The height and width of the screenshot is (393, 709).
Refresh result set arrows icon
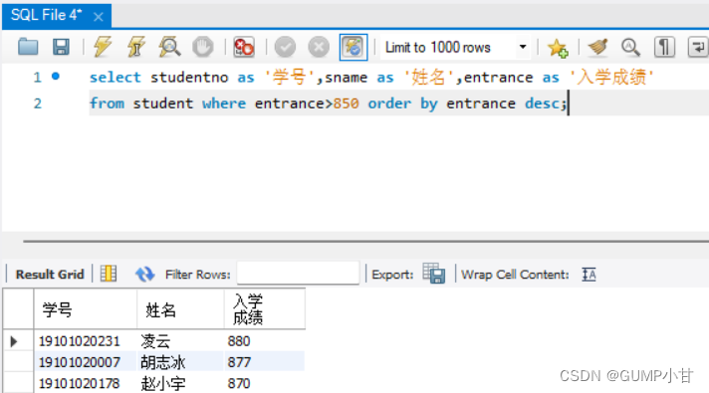tap(144, 274)
